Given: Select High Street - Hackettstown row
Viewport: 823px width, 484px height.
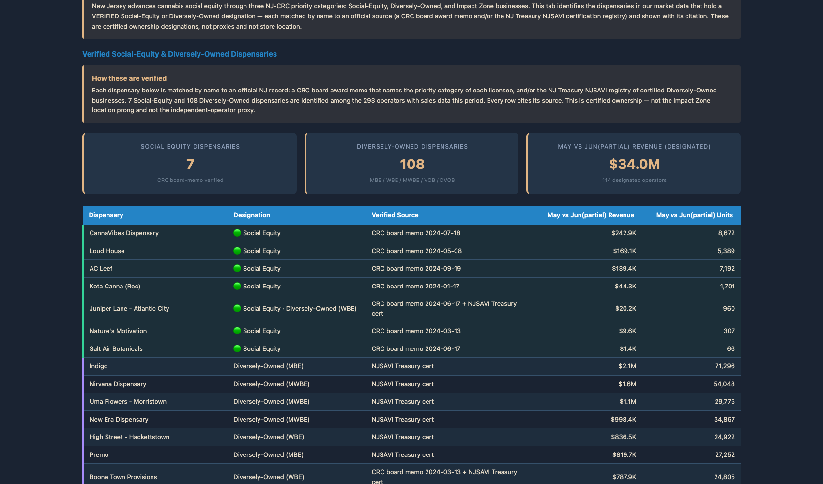Looking at the screenshot, I should (x=411, y=437).
